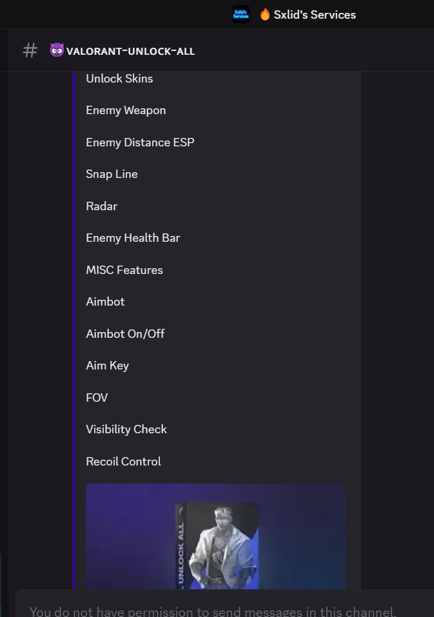This screenshot has width=434, height=617.
Task: Click the purple devil emoji in the channel title
Action: point(57,50)
